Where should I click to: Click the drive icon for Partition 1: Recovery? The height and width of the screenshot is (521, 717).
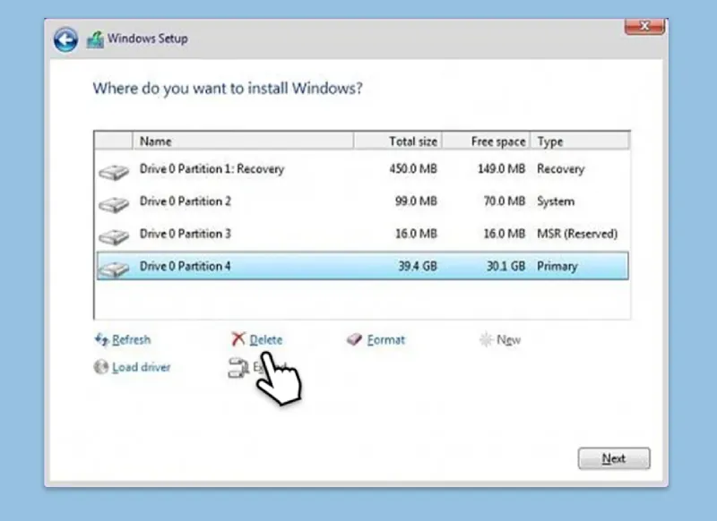click(x=114, y=172)
